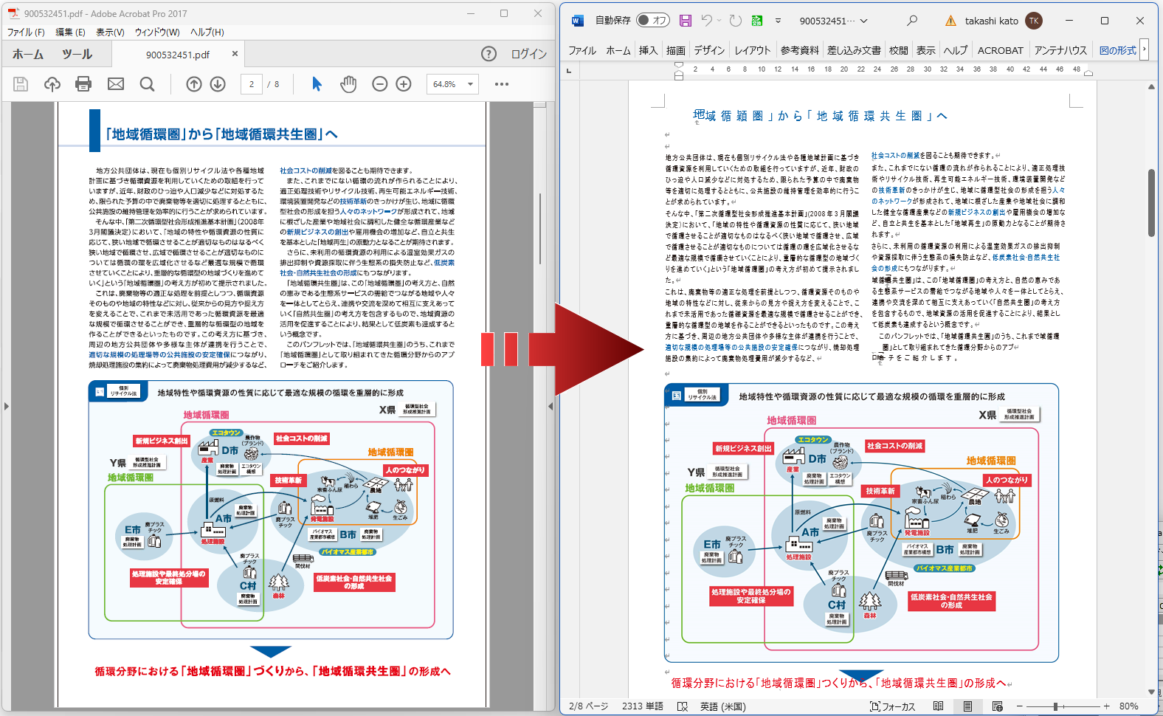
Task: Go to previous page with up arrow
Action: pyautogui.click(x=194, y=84)
